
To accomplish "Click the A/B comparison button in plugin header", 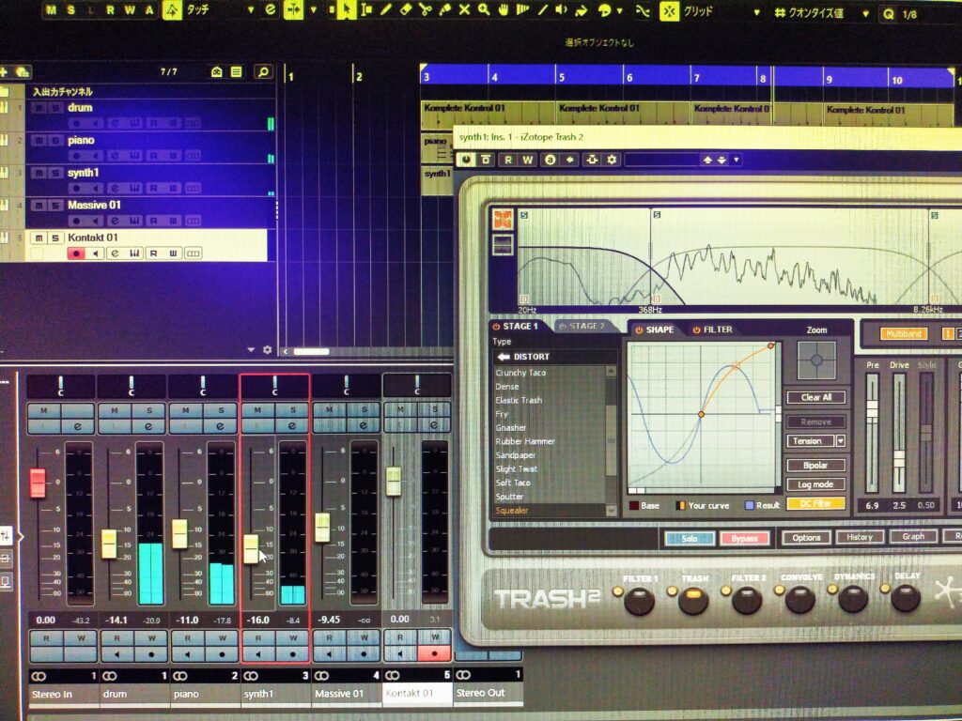I will 551,160.
